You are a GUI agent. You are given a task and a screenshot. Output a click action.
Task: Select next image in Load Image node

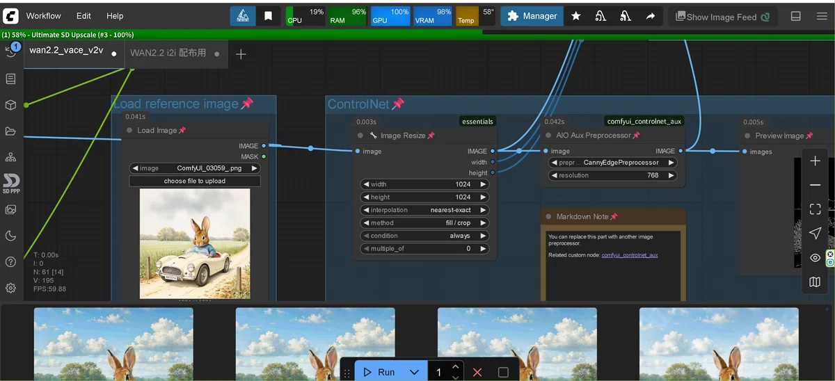(x=255, y=168)
